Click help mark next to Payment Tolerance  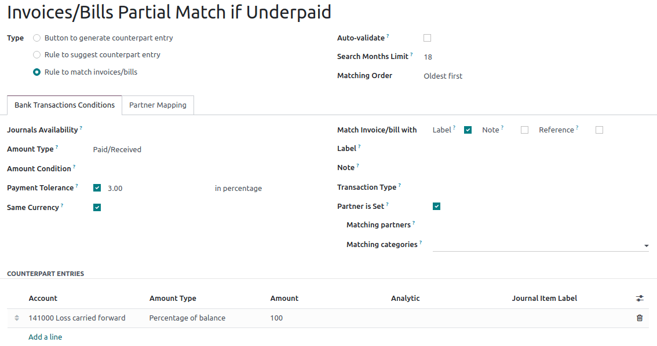tap(77, 186)
